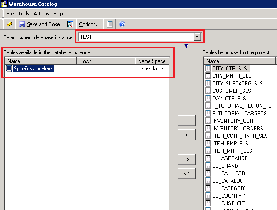Open the Options dialog

point(90,24)
